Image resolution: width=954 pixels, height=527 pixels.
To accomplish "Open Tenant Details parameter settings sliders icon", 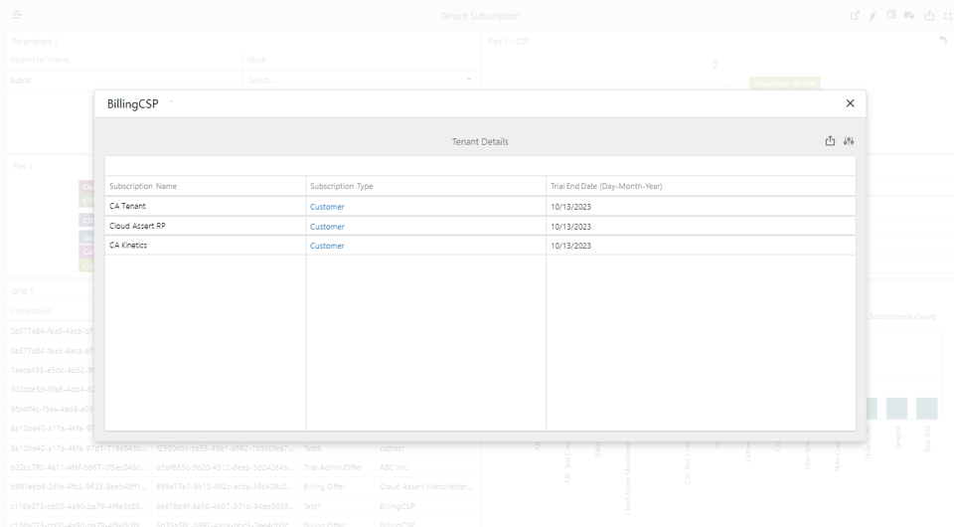I will (x=849, y=141).
